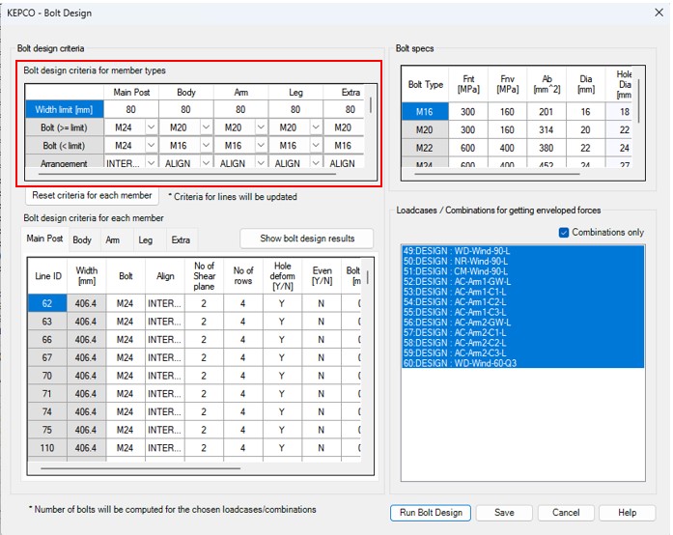
Task: Open Main Post Bolt (>= limit) M24 dropdown
Action: (x=150, y=127)
